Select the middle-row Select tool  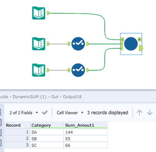point(78,44)
